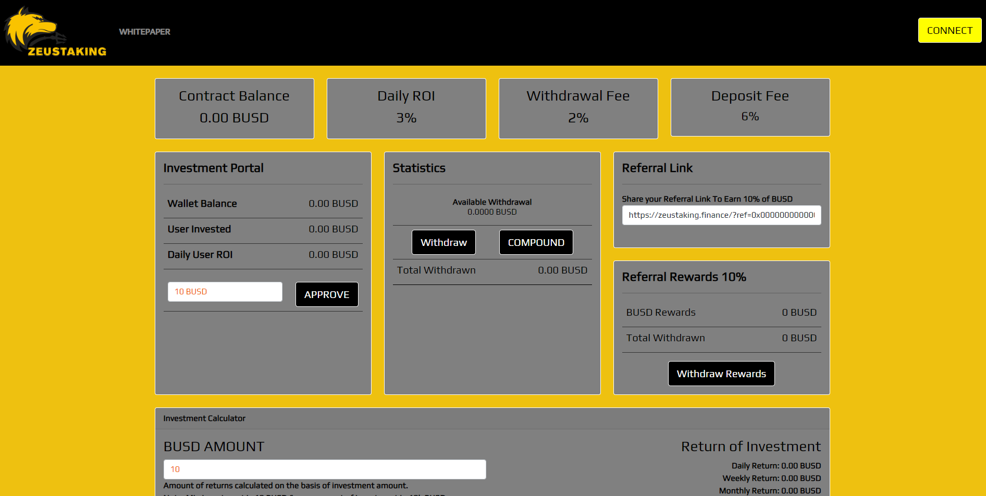The image size is (986, 496).
Task: Click the Zeustaking eagle logo
Action: 55,31
